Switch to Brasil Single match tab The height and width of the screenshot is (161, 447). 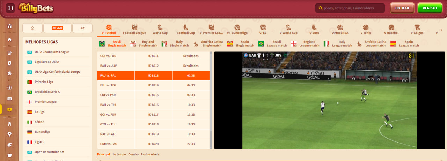[x=113, y=44]
